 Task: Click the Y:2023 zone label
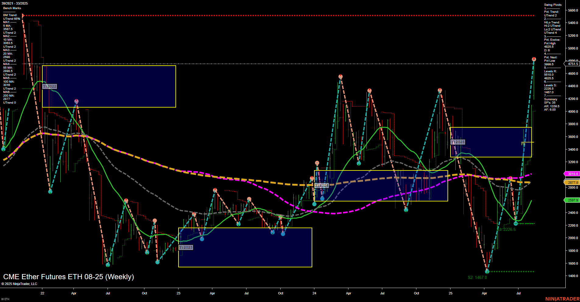click(186, 247)
